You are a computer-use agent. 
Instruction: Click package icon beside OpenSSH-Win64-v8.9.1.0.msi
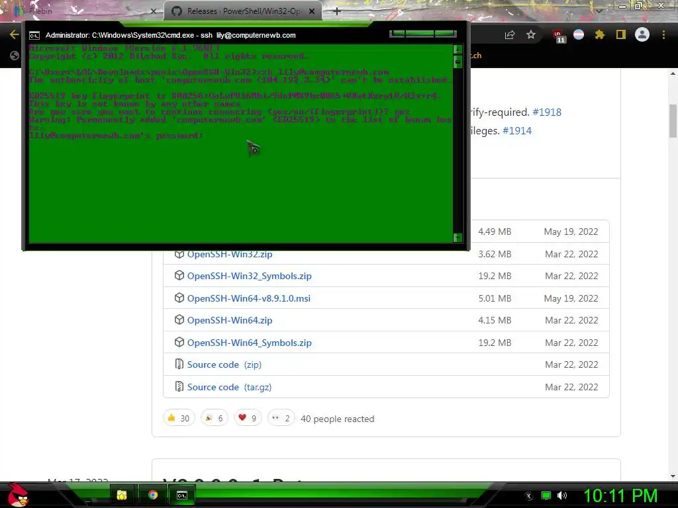179,298
